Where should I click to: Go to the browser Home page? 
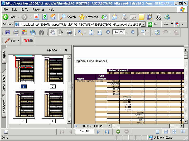click(53, 17)
